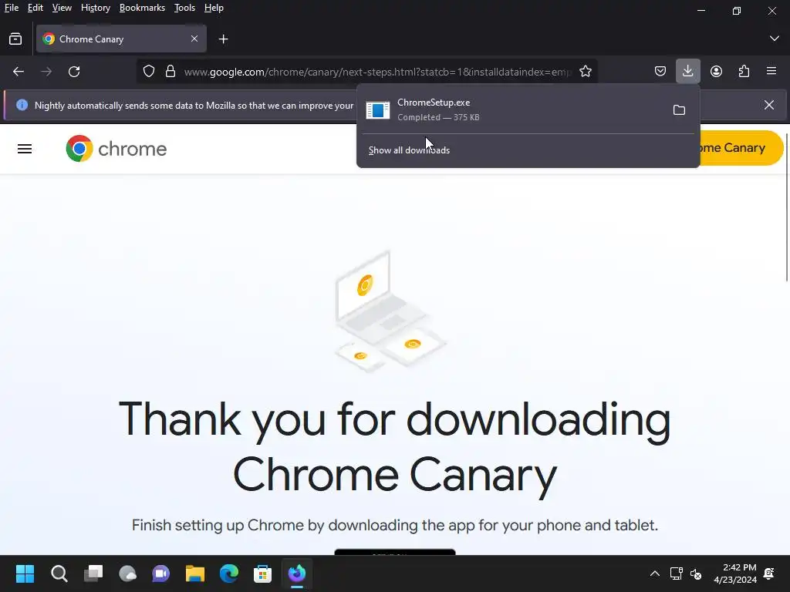790x592 pixels.
Task: Click the Firefox Nightly taskbar icon
Action: pyautogui.click(x=297, y=573)
